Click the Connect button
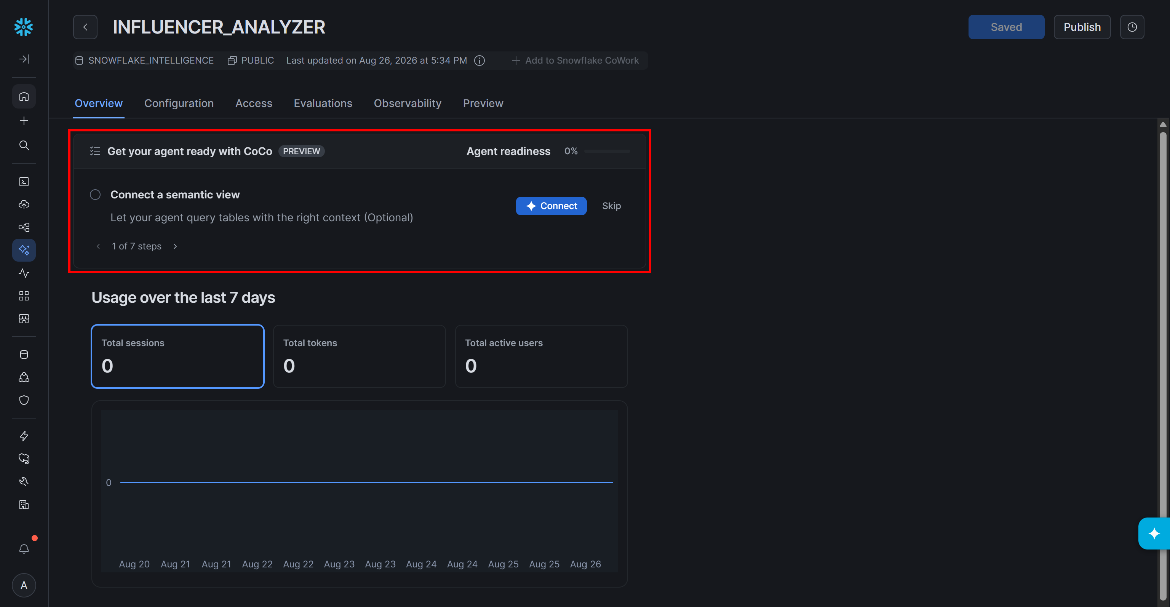Image resolution: width=1170 pixels, height=607 pixels. (x=551, y=206)
